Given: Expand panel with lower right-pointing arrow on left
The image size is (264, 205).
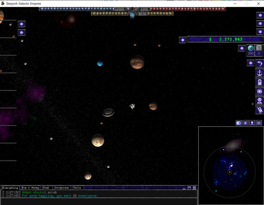Looking at the screenshot, I should pyautogui.click(x=21, y=32).
